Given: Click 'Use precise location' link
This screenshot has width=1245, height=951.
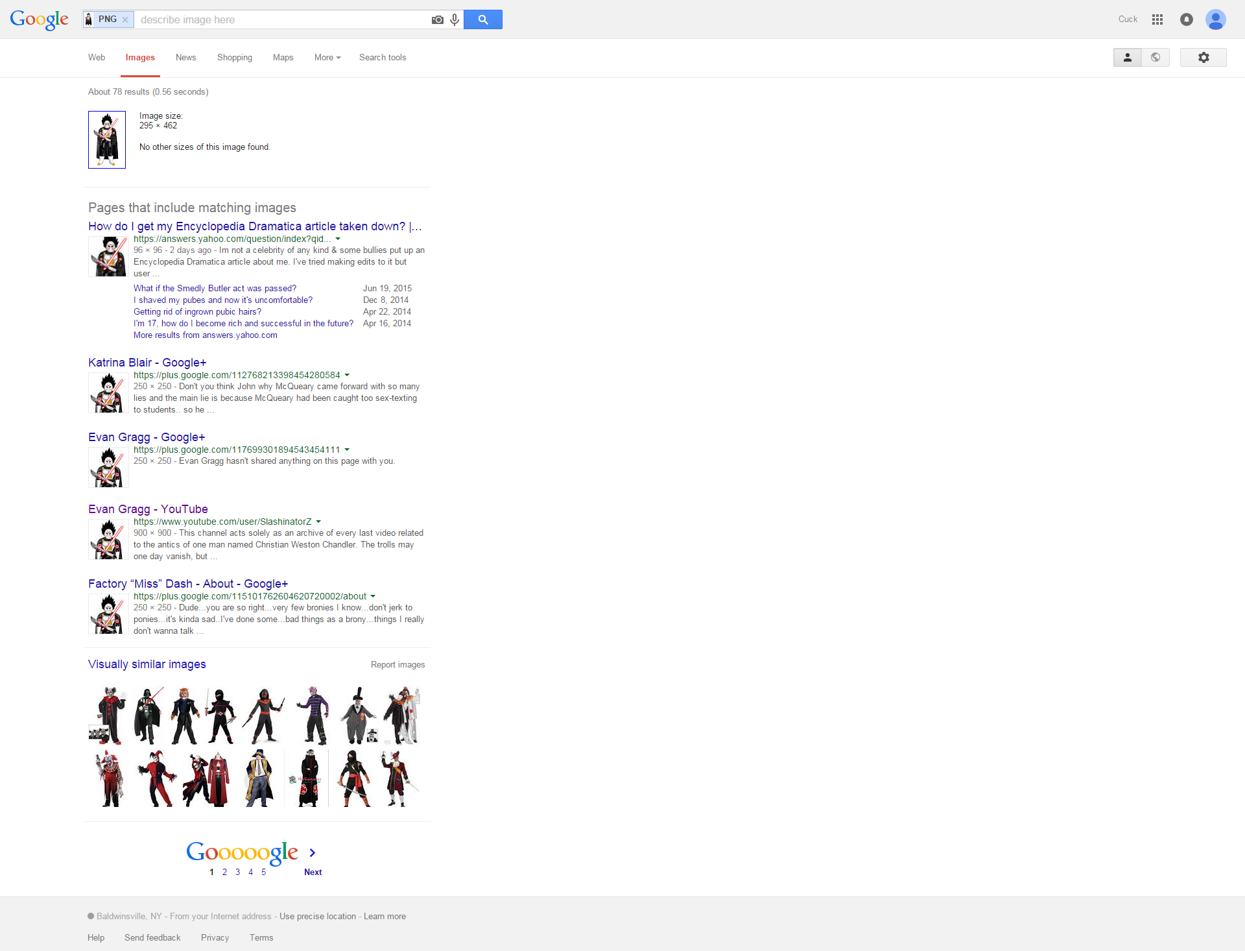Looking at the screenshot, I should [318, 917].
